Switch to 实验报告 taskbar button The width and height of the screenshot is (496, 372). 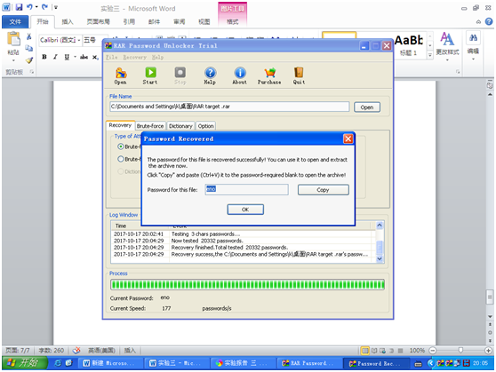coord(244,363)
